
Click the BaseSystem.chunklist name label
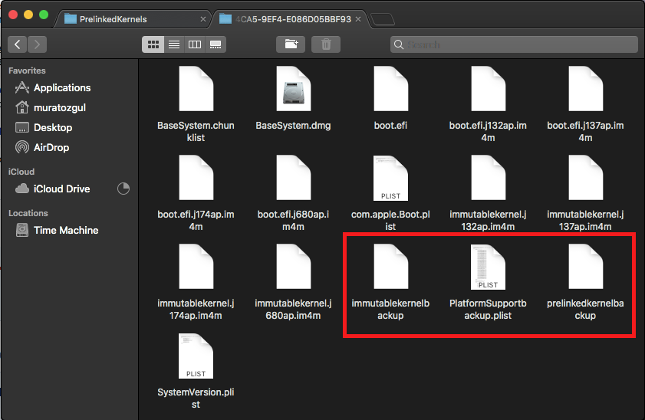coord(196,132)
